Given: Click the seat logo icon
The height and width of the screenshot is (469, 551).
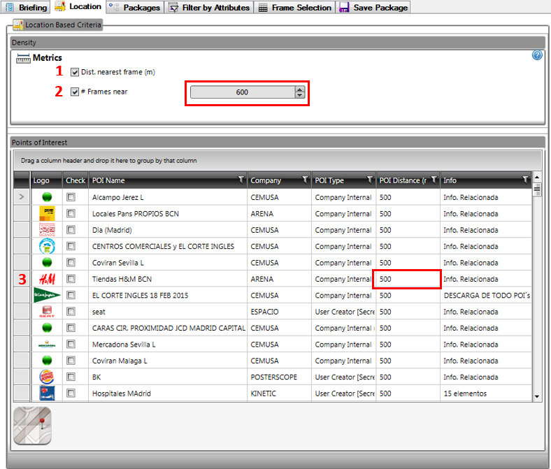Looking at the screenshot, I should 47,312.
